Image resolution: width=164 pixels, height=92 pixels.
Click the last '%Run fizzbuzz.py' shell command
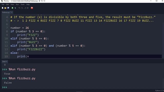pyautogui.click(x=22, y=78)
